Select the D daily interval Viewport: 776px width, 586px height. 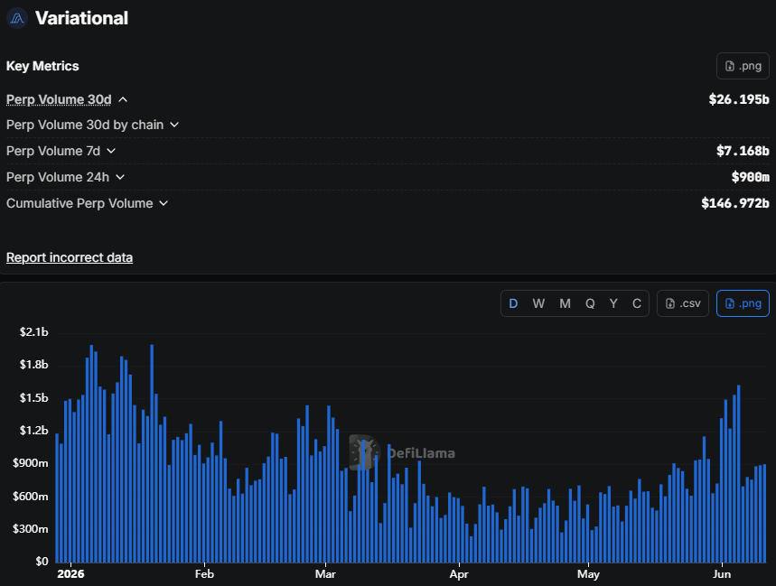point(513,303)
